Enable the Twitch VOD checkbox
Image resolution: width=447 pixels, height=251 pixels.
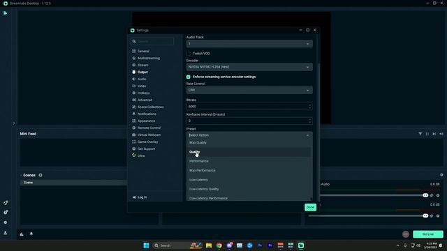pos(189,54)
